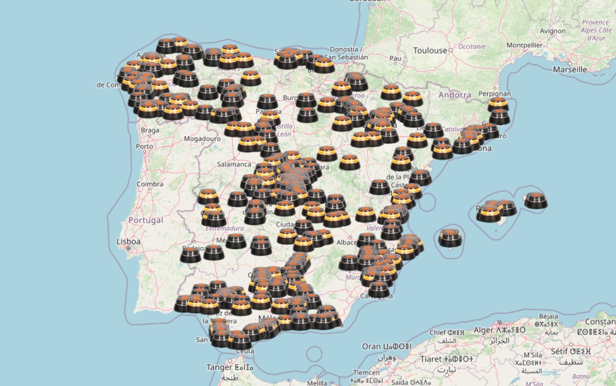Screen dimensions: 616x386
Task: Click the Coimbra city label
Action: pos(150,184)
